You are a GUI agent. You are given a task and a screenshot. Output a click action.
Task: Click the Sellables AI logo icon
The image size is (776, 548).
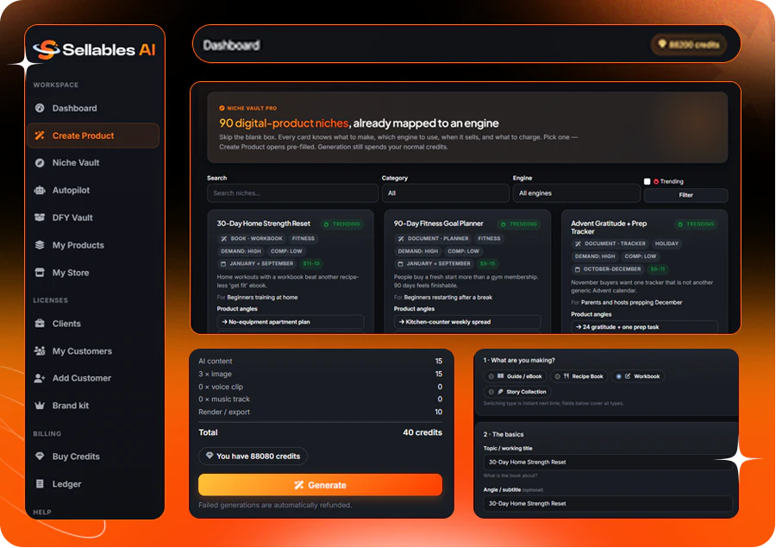[x=46, y=49]
